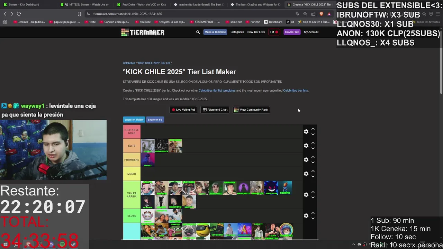Click Share on FB button
Screen dimensions: 443x249
pos(155,120)
